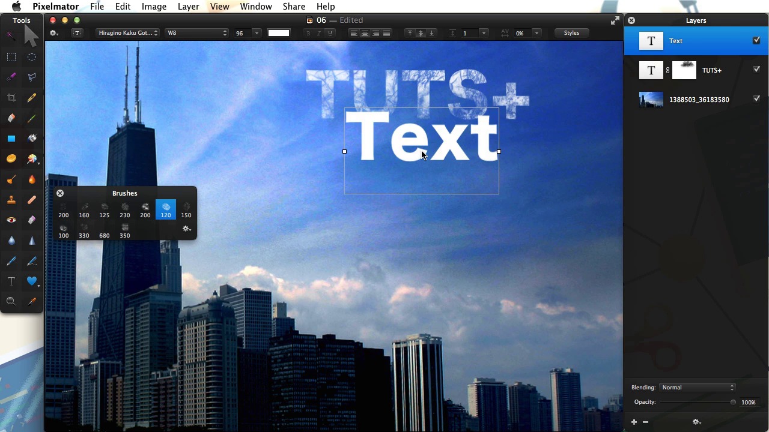The height and width of the screenshot is (432, 769).
Task: Select the Eyedropper tool
Action: pos(32,302)
